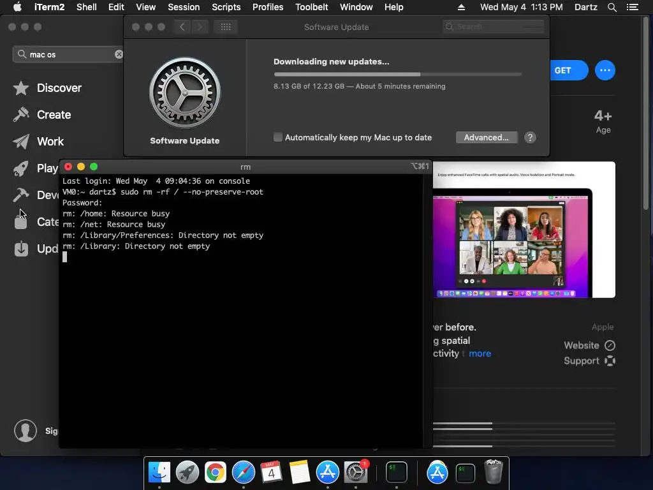The width and height of the screenshot is (653, 490).
Task: Open Finder from the Dock
Action: (x=159, y=473)
